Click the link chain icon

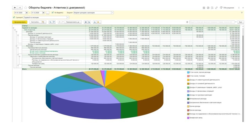point(216,8)
